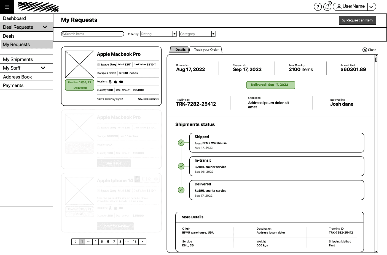This screenshot has height=255, width=387.
Task: Collapse the Deal Requests sidebar section
Action: 45,27
